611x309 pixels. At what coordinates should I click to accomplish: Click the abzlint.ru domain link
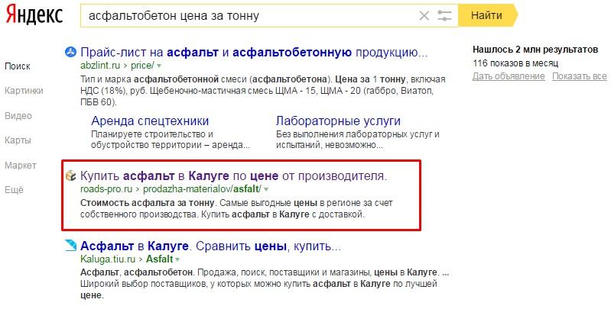coord(100,66)
